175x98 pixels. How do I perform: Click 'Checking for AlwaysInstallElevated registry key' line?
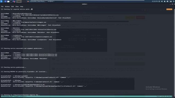pos(21,95)
